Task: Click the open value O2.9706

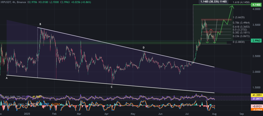Action: pyautogui.click(x=33, y=2)
